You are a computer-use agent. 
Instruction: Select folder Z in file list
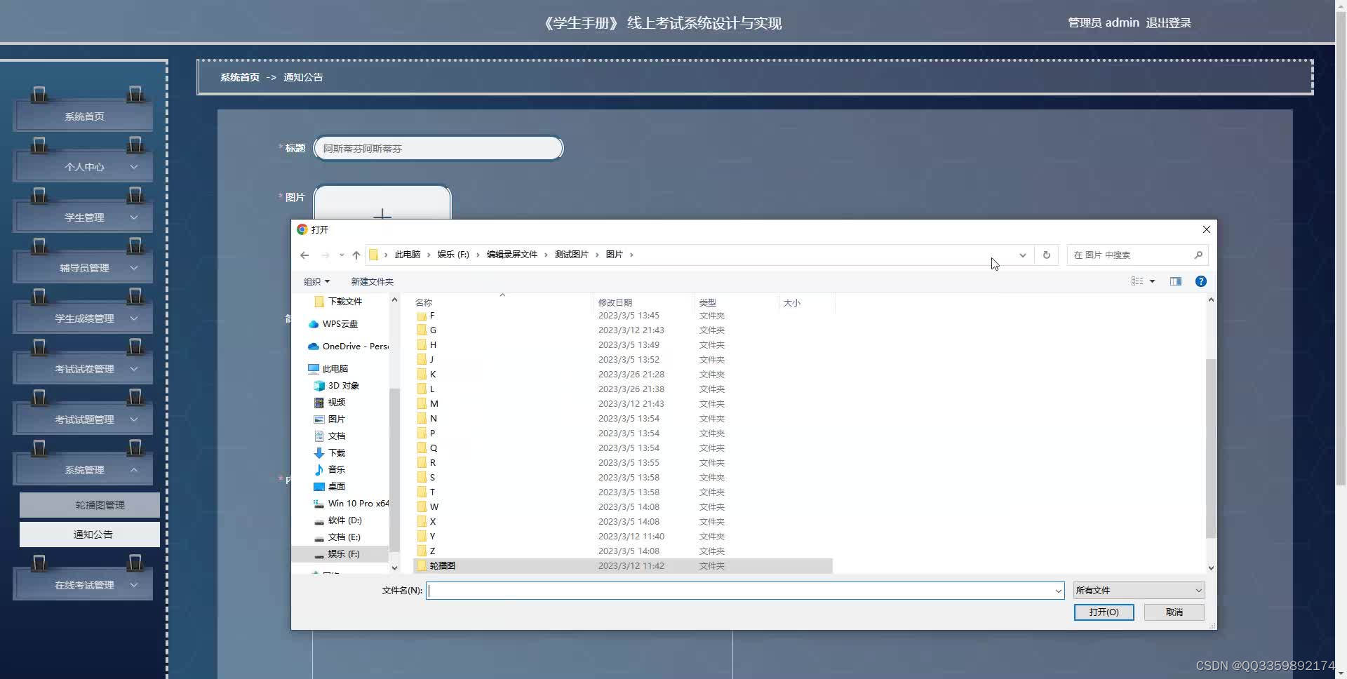click(622, 551)
